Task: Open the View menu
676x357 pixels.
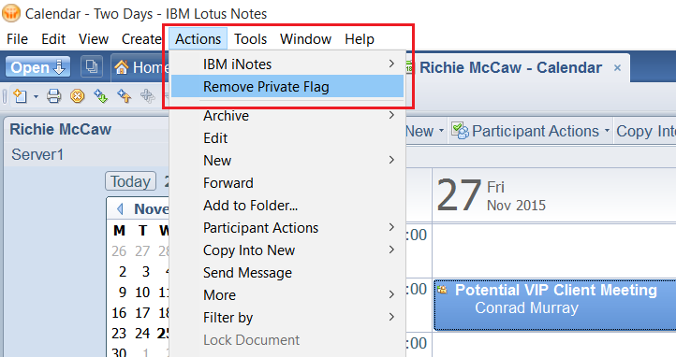Action: coord(94,39)
